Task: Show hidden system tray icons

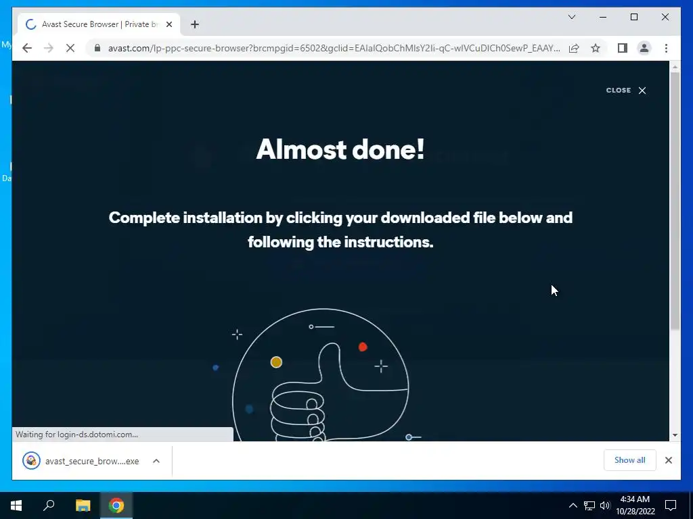Action: [573, 505]
